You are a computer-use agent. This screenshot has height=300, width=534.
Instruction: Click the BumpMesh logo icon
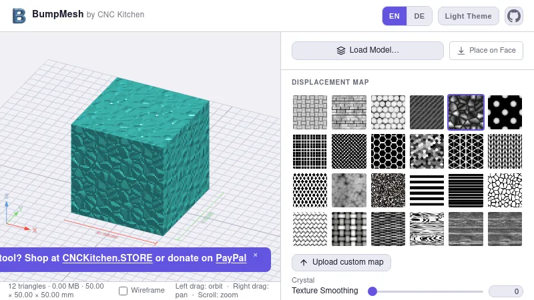point(19,15)
